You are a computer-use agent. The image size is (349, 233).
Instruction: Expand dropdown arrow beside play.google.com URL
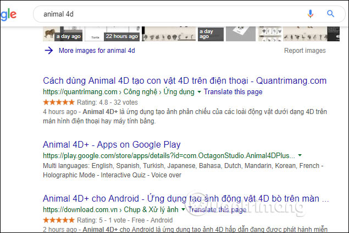[x=300, y=155]
